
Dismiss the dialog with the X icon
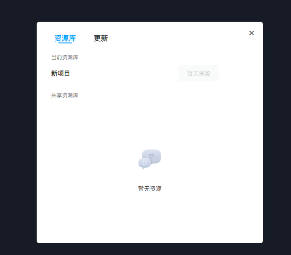(x=252, y=33)
